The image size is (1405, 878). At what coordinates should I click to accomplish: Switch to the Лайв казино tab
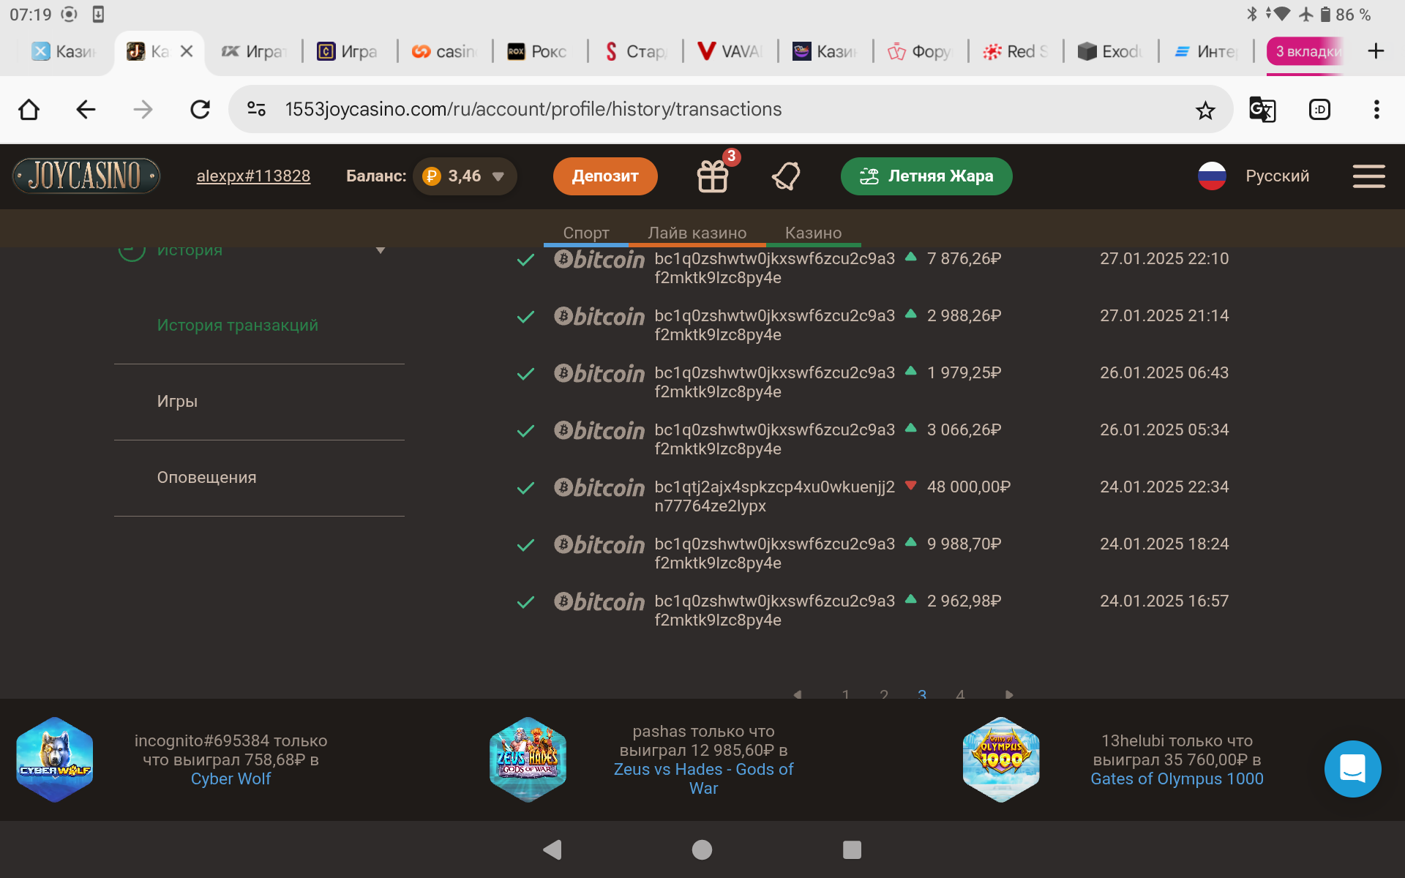click(x=697, y=233)
